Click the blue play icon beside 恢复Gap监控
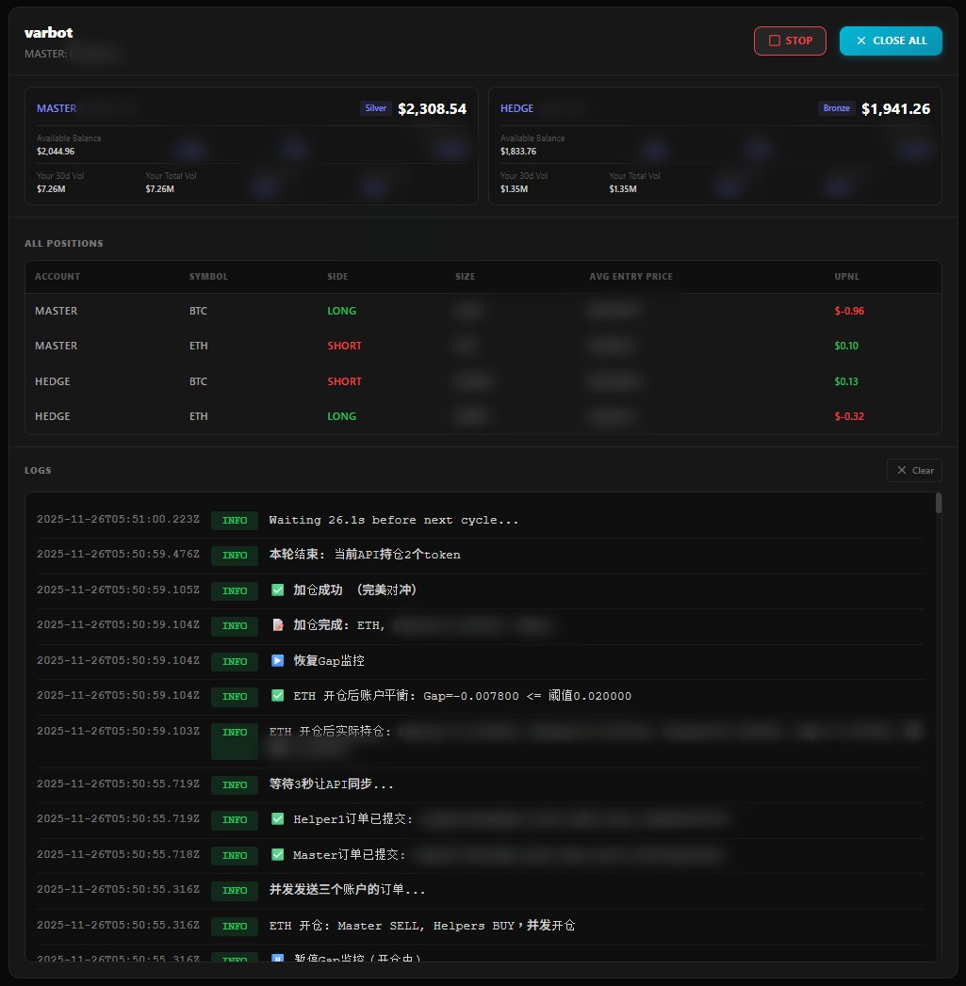966x986 pixels. [277, 660]
